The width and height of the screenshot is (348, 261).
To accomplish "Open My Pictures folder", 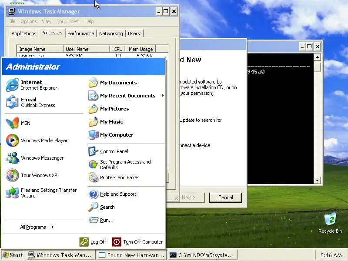I will pos(108,109).
